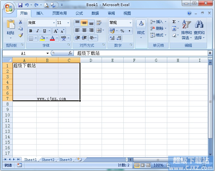Click the 粘贴 paste button

[x=11, y=29]
